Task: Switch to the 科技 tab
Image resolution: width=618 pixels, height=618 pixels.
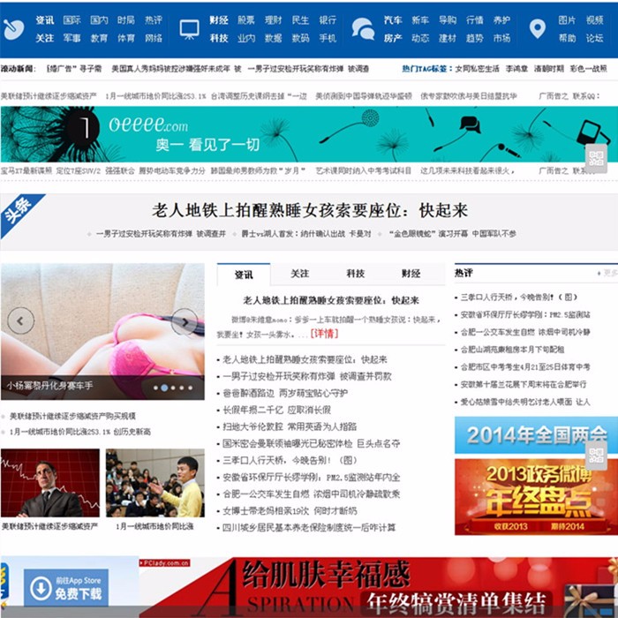Action: point(355,274)
